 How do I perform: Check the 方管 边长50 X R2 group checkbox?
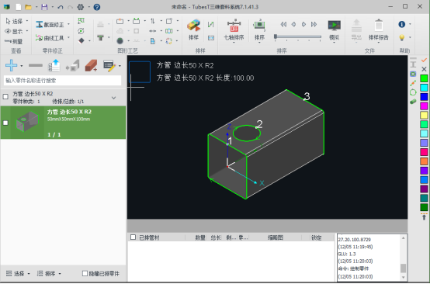tap(5, 96)
